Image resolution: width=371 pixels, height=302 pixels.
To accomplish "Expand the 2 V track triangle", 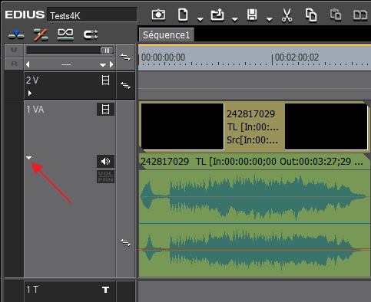I will point(30,94).
